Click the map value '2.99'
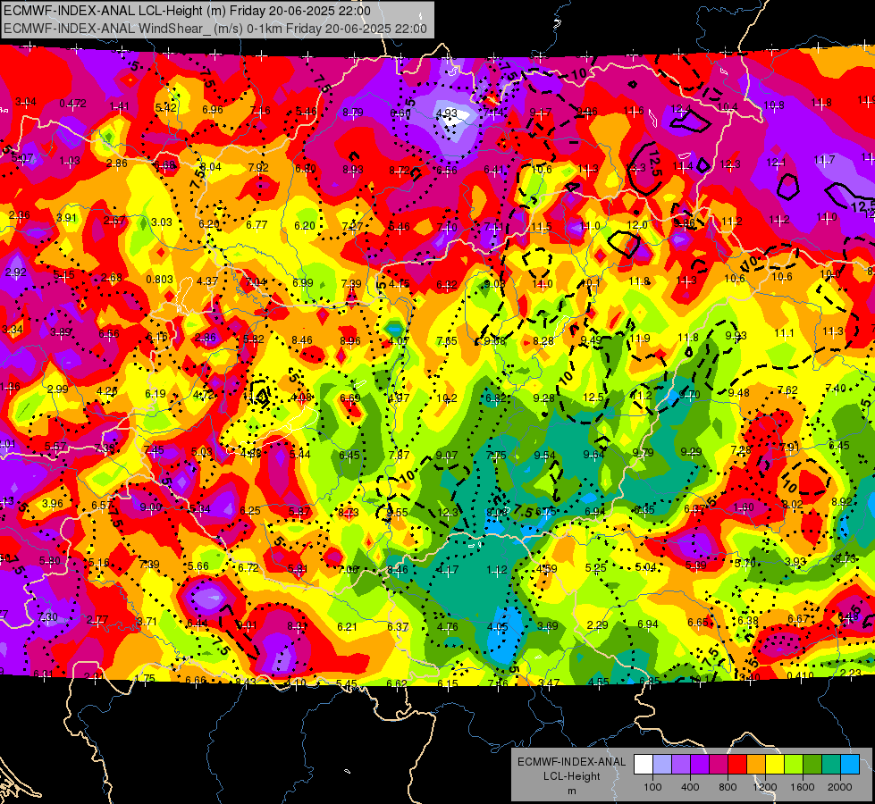The width and height of the screenshot is (875, 804). tap(57, 389)
